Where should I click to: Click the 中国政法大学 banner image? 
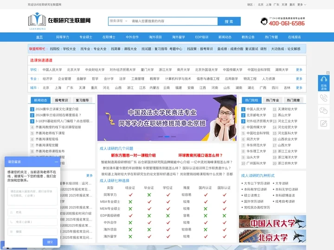click(167, 118)
